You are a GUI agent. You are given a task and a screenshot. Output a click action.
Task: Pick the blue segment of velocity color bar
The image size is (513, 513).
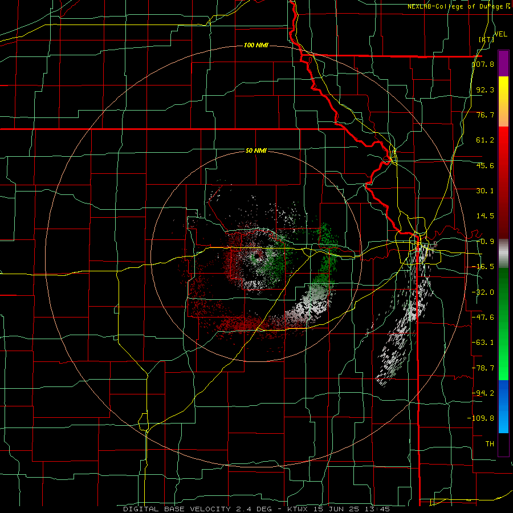click(x=503, y=406)
